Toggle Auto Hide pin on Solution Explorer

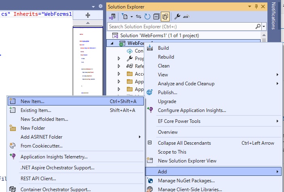click(x=256, y=7)
